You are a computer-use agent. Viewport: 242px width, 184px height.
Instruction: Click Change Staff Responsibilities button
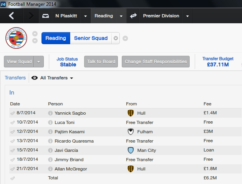pyautogui.click(x=156, y=62)
